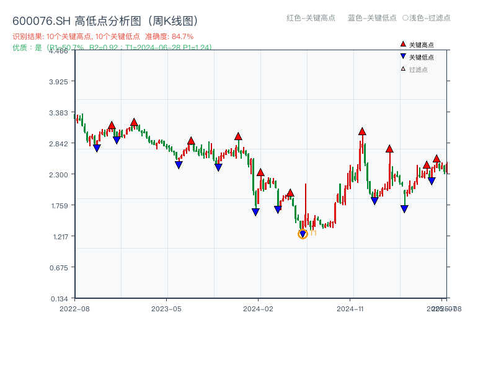This screenshot has height=372, width=496.
Task: Click the highest red peak marker near 2024-11
Action: coord(362,131)
